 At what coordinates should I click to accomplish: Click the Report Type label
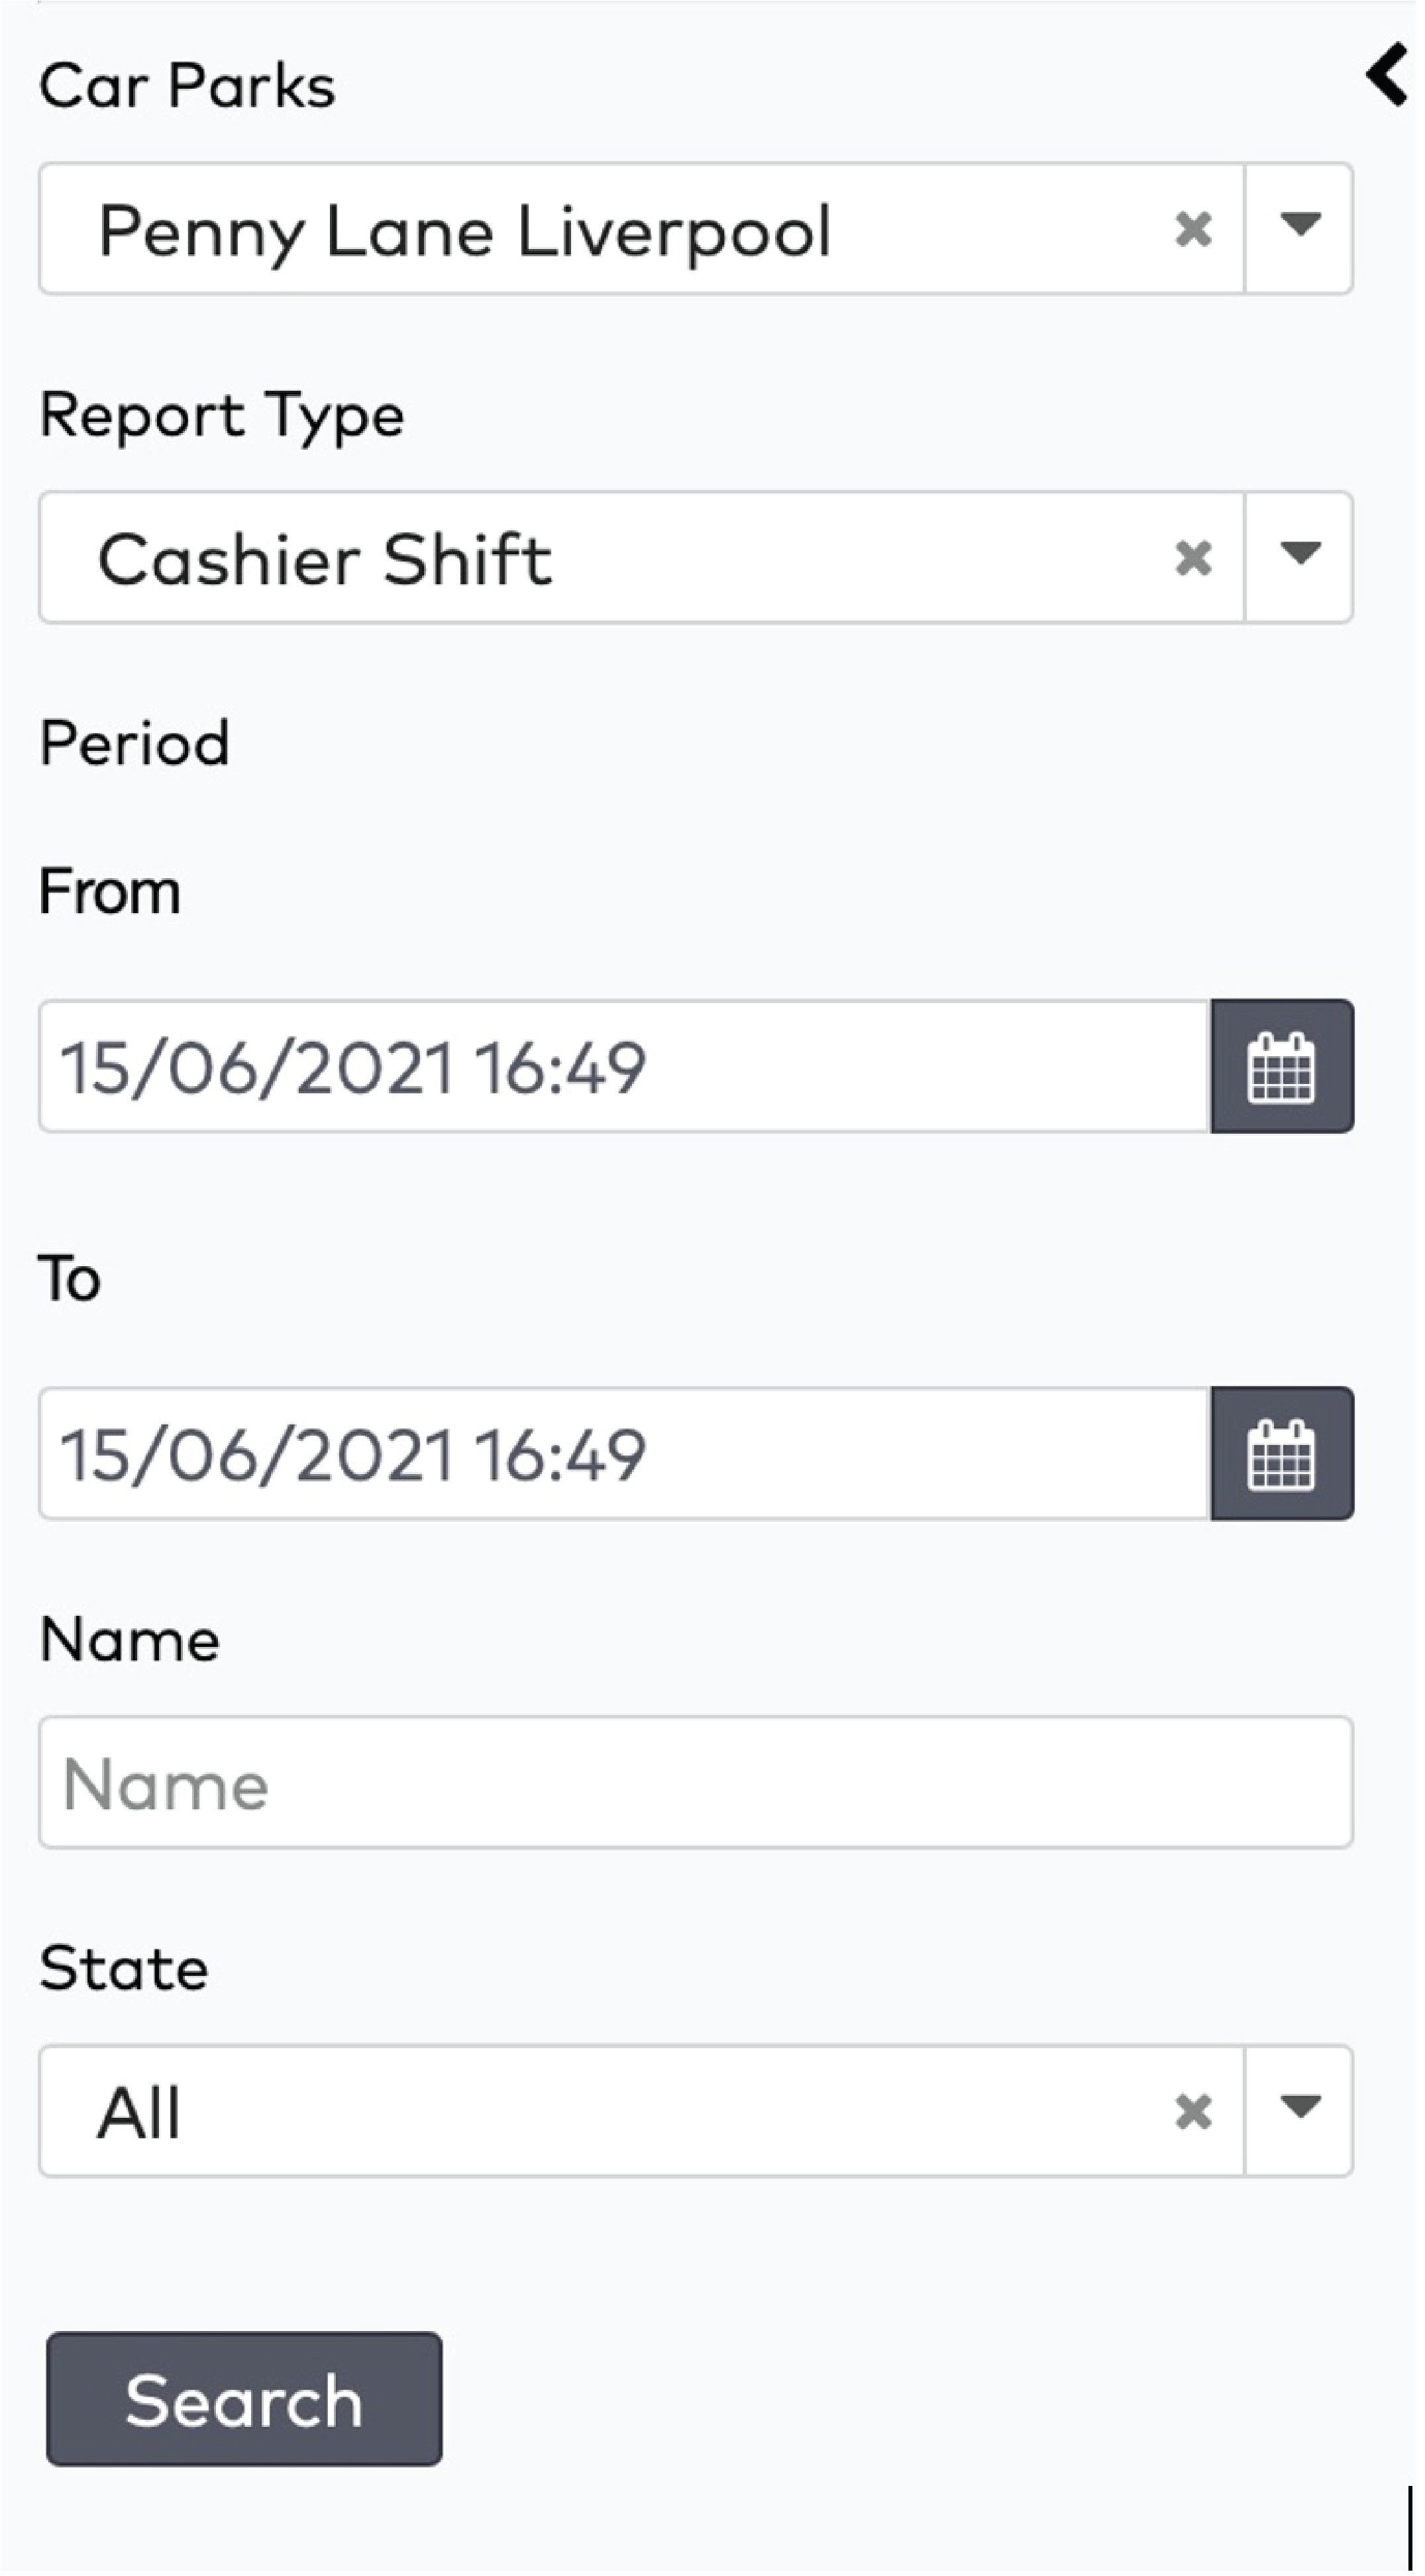pos(221,415)
